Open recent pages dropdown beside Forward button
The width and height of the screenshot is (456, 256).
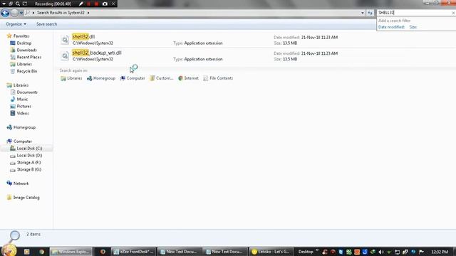[21, 13]
